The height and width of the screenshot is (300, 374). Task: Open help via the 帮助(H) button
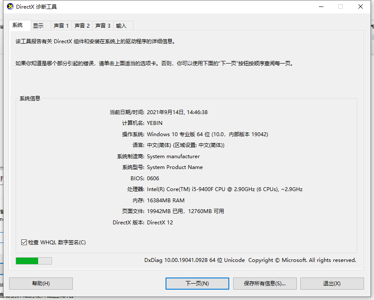[x=41, y=284]
